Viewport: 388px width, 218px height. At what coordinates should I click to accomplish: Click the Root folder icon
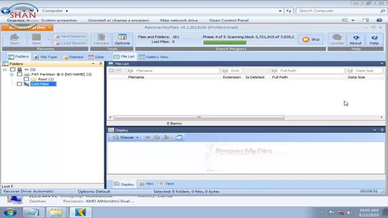34,79
